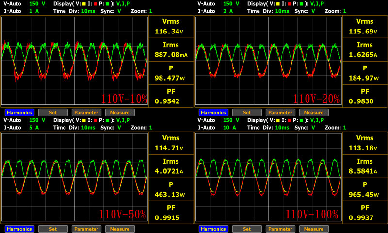Select the P 463.13W reading

coord(171,189)
